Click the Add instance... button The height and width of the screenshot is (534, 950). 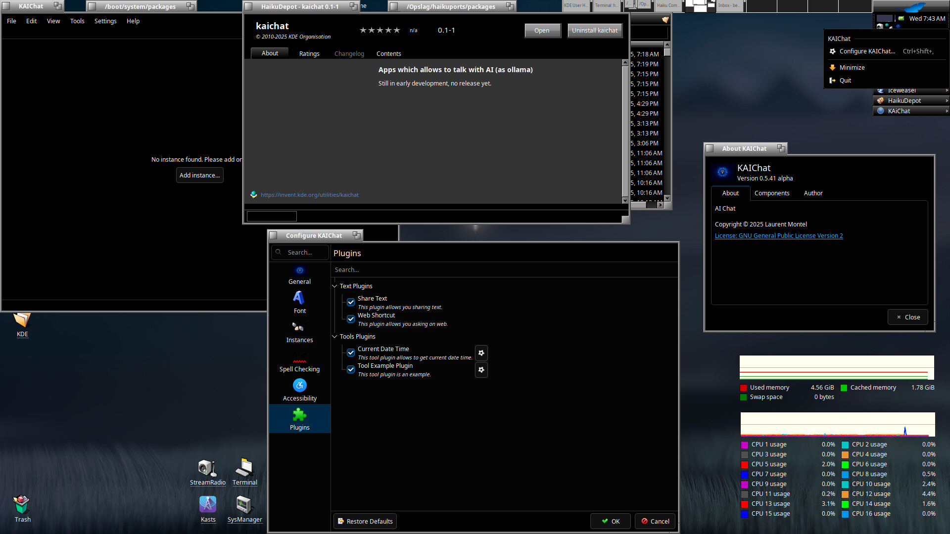click(x=199, y=175)
